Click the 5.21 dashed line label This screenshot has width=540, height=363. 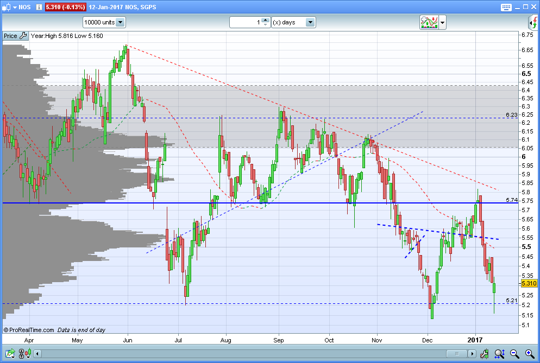(511, 301)
